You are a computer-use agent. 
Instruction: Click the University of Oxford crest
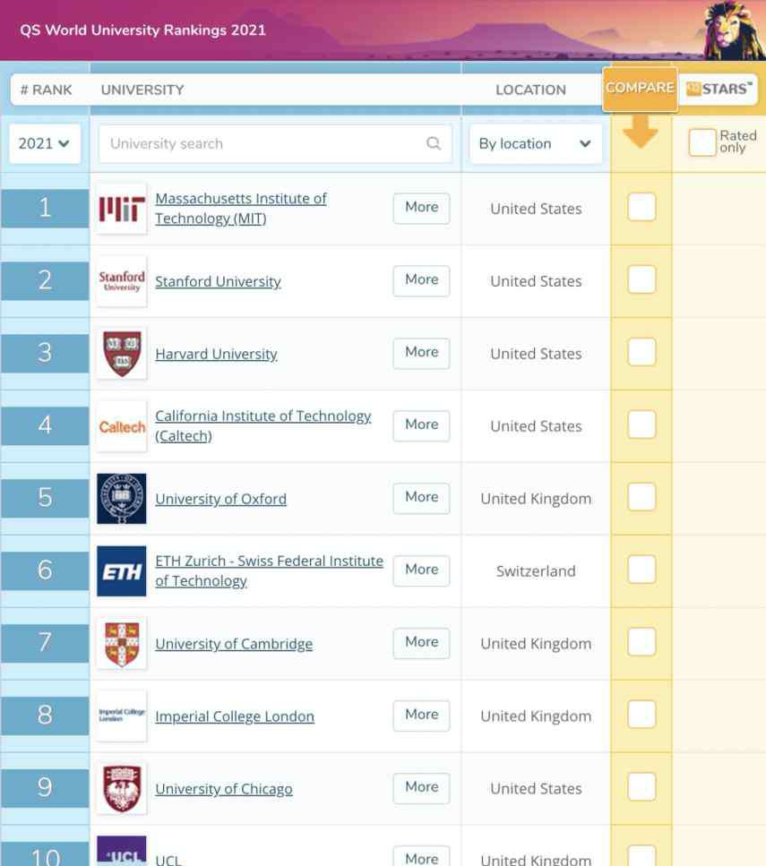point(122,499)
